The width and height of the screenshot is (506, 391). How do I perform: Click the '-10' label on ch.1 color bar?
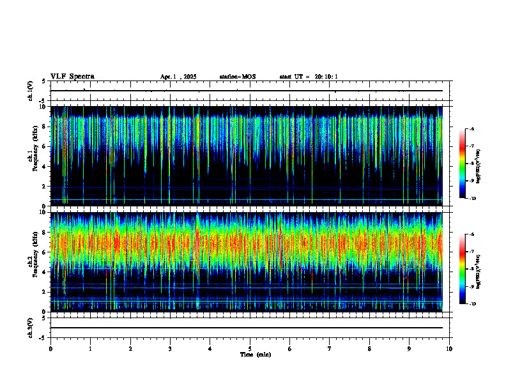click(473, 199)
